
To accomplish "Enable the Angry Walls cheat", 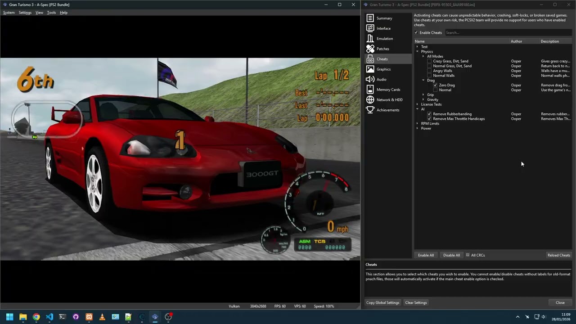I will click(429, 71).
